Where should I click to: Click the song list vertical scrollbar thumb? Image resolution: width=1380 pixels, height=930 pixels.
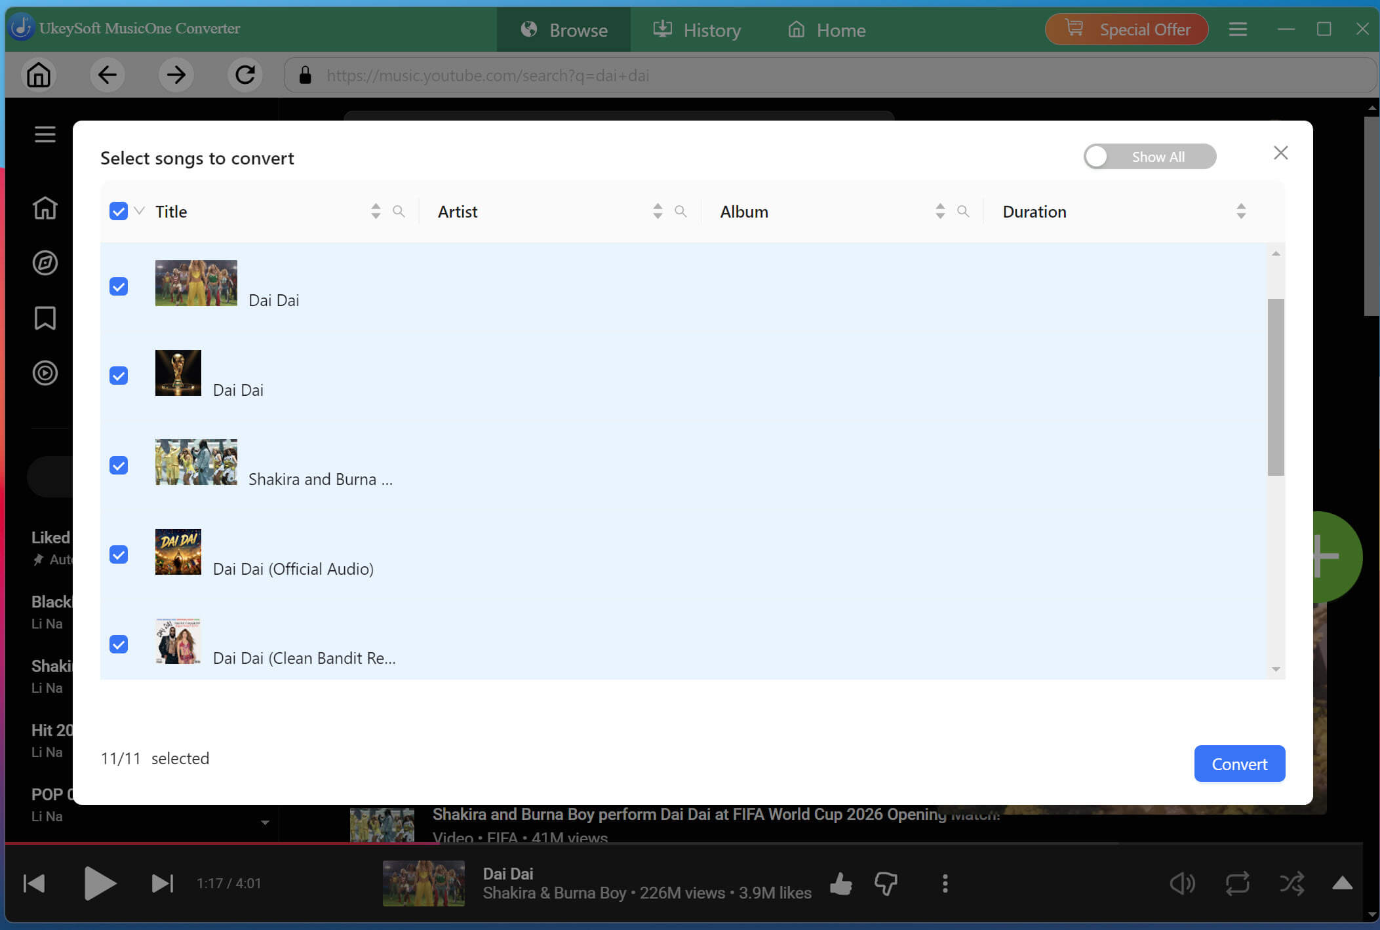point(1276,387)
